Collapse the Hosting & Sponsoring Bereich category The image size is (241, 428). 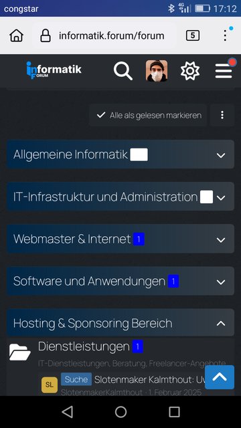click(221, 324)
